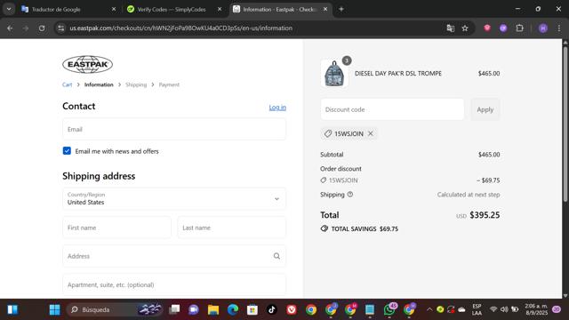Open Microsoft Store from the taskbar
This screenshot has width=569, height=320.
coord(252,309)
